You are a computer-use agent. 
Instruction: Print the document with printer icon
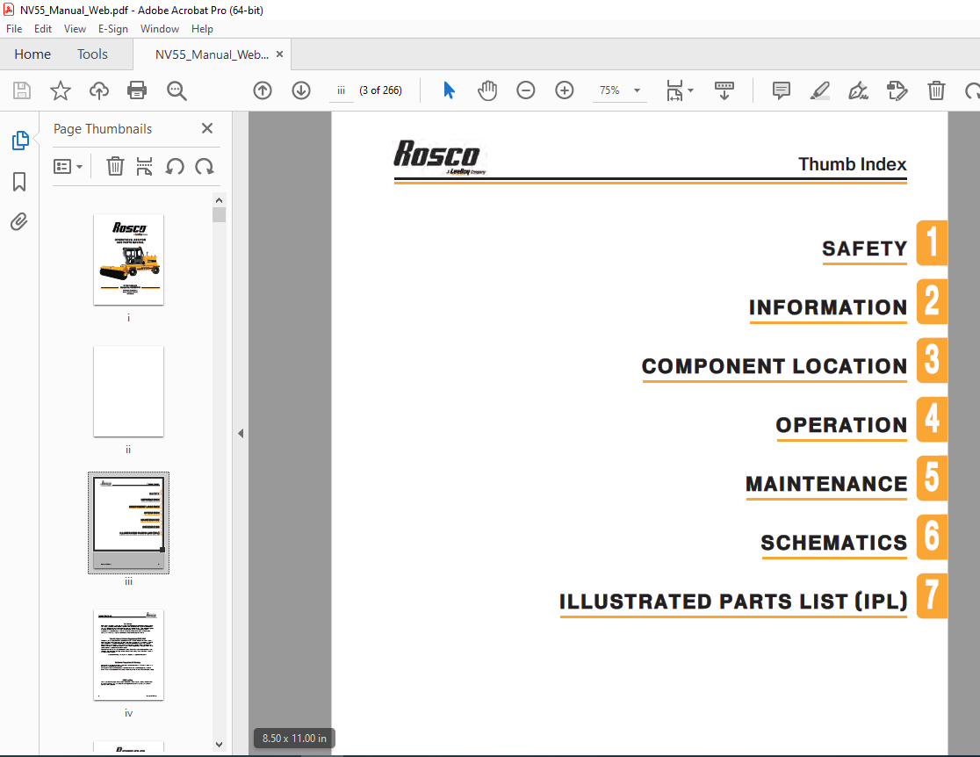137,90
